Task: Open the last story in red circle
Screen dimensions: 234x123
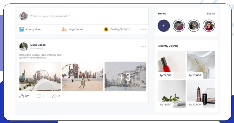Action: click(209, 26)
